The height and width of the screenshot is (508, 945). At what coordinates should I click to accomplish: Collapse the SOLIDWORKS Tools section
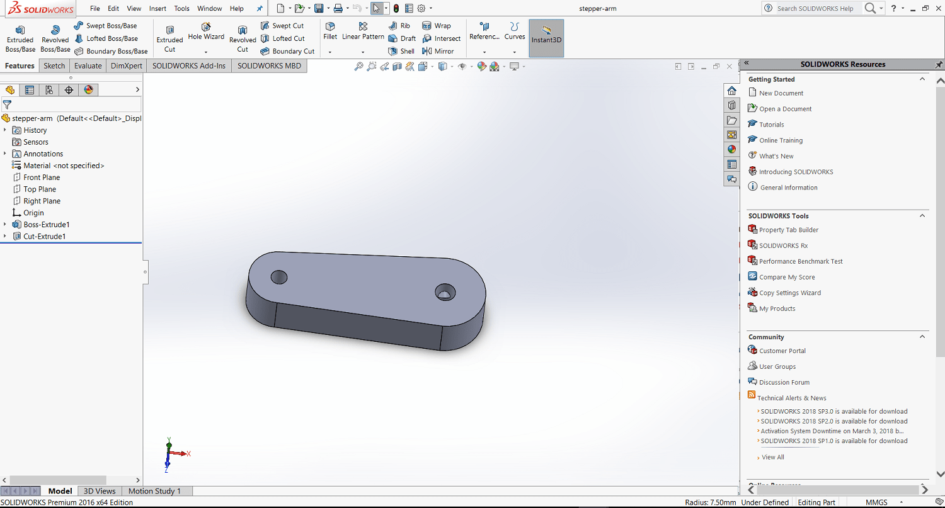pyautogui.click(x=922, y=216)
